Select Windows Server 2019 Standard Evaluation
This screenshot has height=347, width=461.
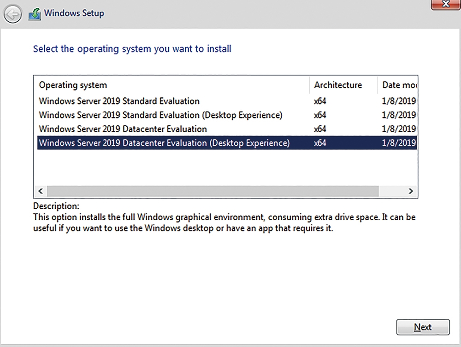[227, 101]
